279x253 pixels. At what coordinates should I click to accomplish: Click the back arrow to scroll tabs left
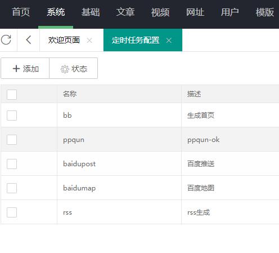(29, 40)
